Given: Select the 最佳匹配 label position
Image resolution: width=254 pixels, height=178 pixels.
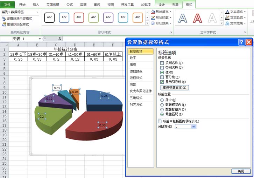Looking at the screenshot, I should click(x=162, y=114).
